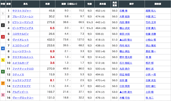The image size is (171, 101).
Task: Open trainer link 竹内 正洋
Action: (151, 22)
